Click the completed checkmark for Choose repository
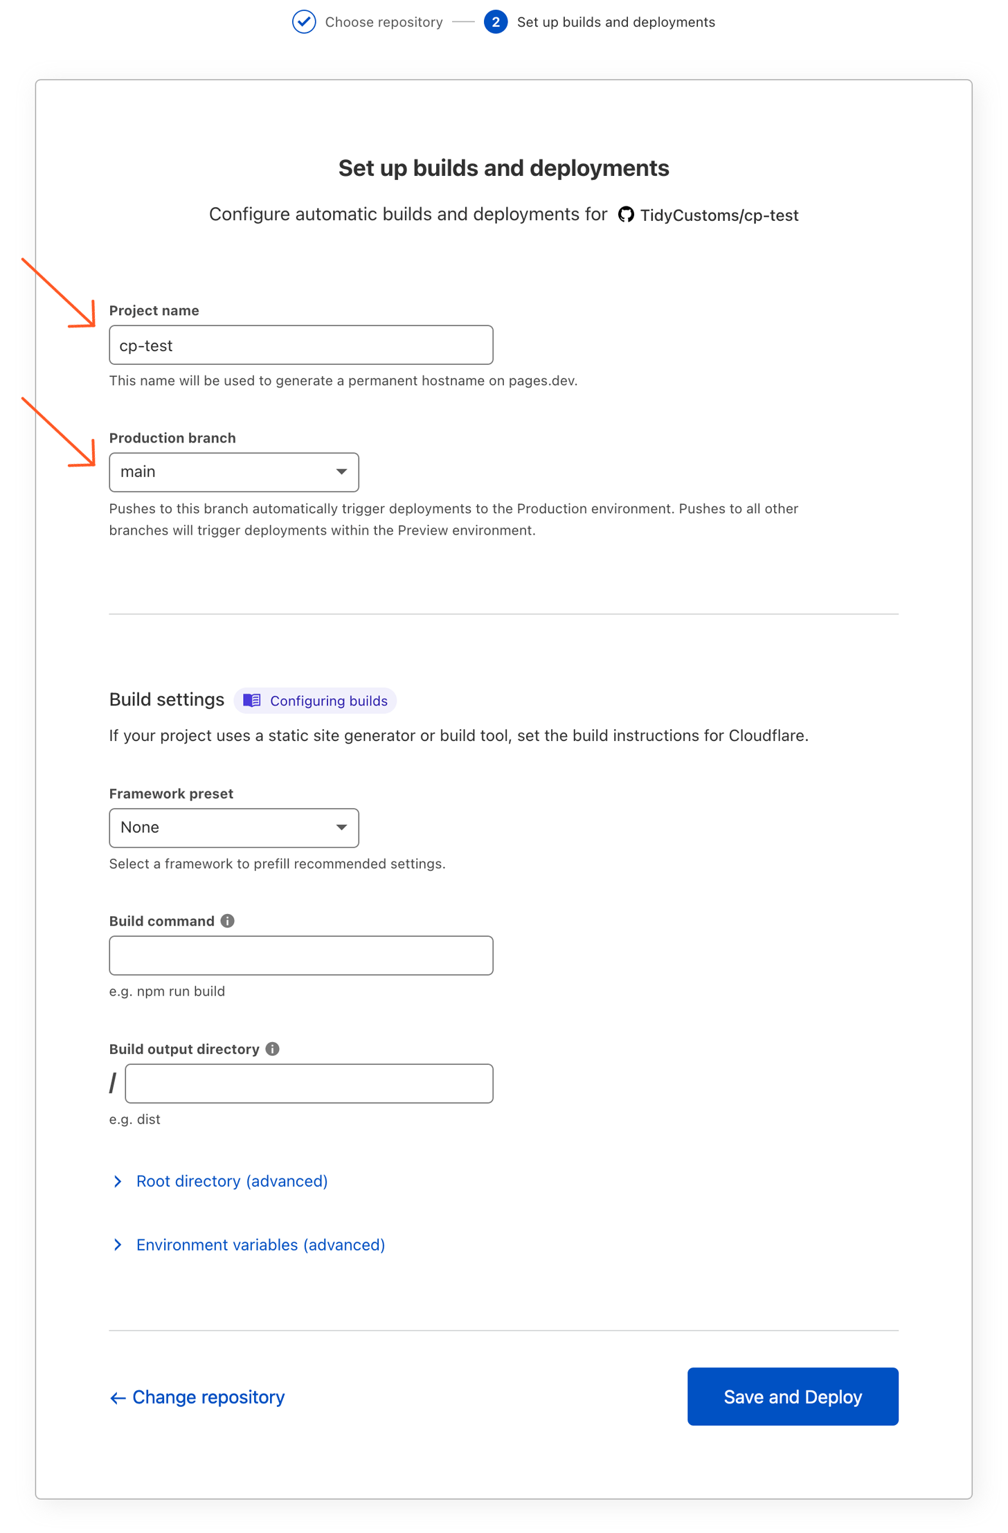The image size is (1008, 1533). [304, 21]
